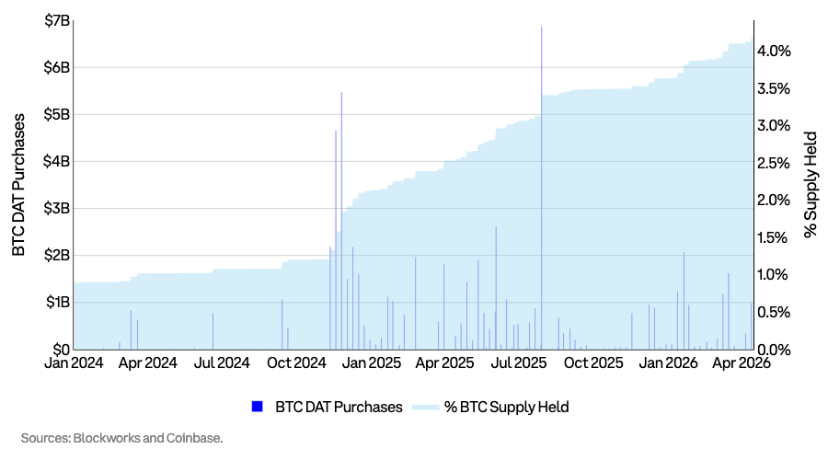Screen dimensions: 828x460
Task: Click the '% BTC Supply Held' legend label
Action: click(x=506, y=408)
